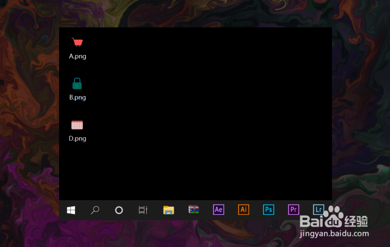
Task: Activate the Cortana circle on the taskbar
Action: tap(119, 210)
